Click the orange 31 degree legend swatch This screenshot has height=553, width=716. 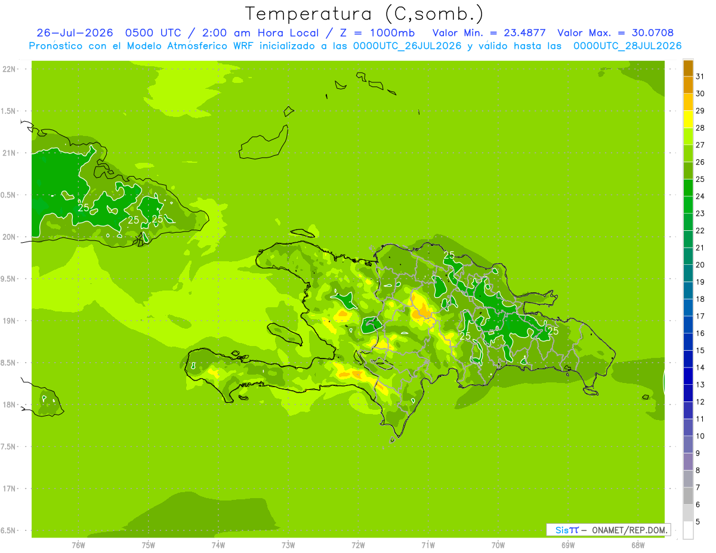pyautogui.click(x=688, y=69)
